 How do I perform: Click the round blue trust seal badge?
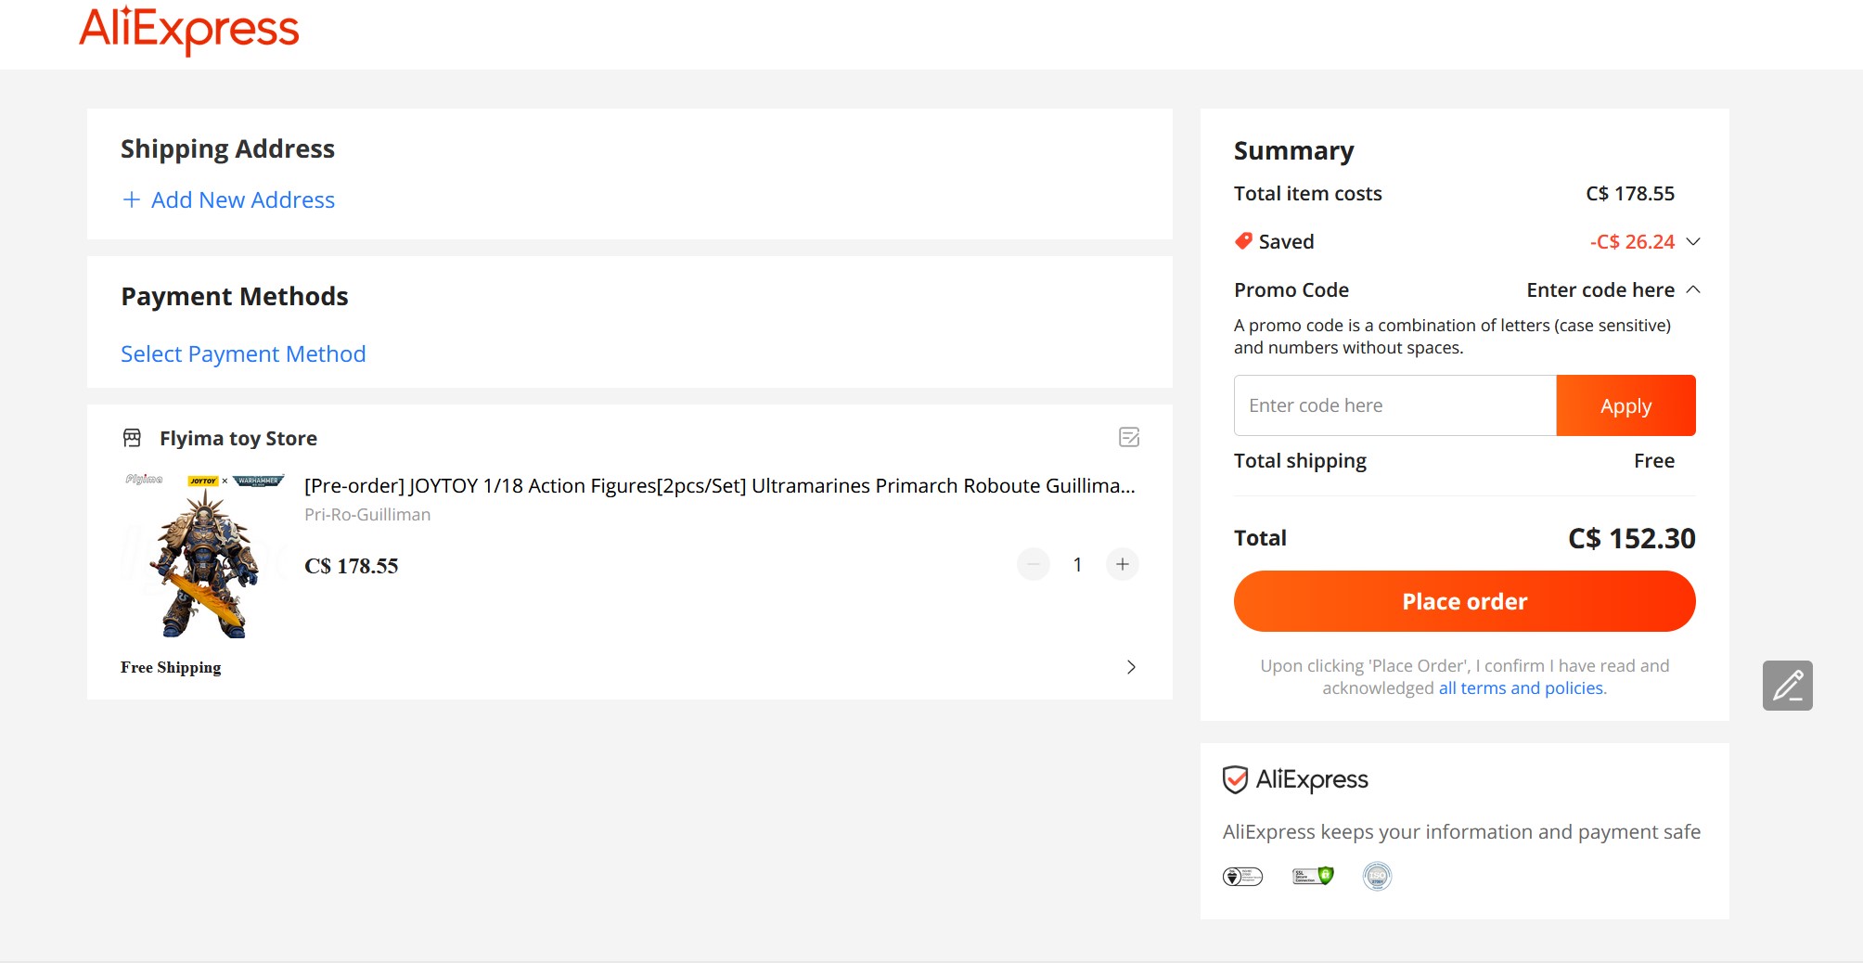(1377, 876)
